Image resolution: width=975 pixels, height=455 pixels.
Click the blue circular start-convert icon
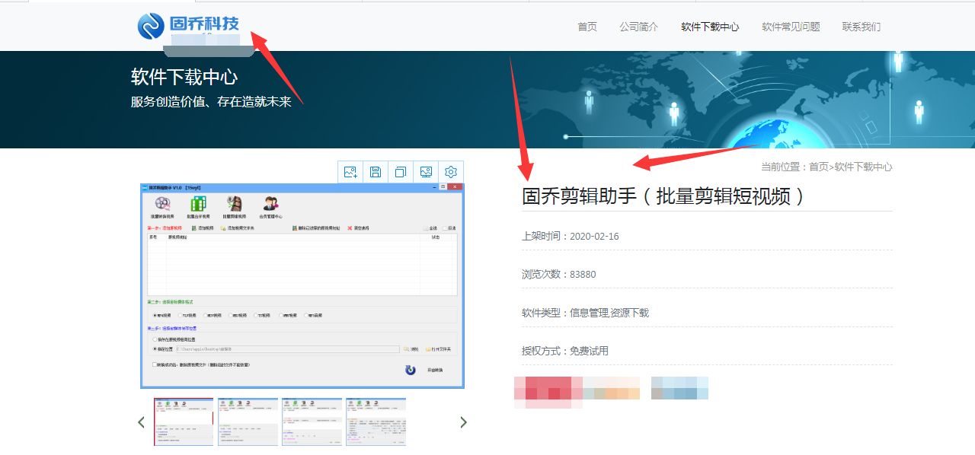(411, 370)
